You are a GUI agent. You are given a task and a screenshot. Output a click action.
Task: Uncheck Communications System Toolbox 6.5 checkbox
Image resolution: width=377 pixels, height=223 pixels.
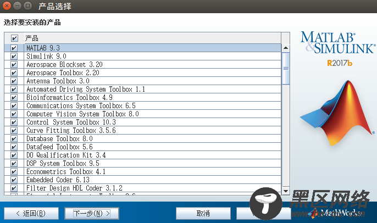click(x=14, y=105)
